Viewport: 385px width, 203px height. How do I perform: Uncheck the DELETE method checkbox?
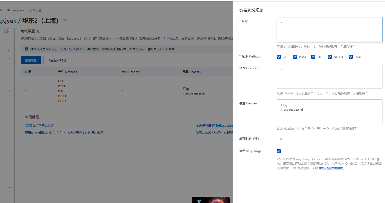click(329, 57)
